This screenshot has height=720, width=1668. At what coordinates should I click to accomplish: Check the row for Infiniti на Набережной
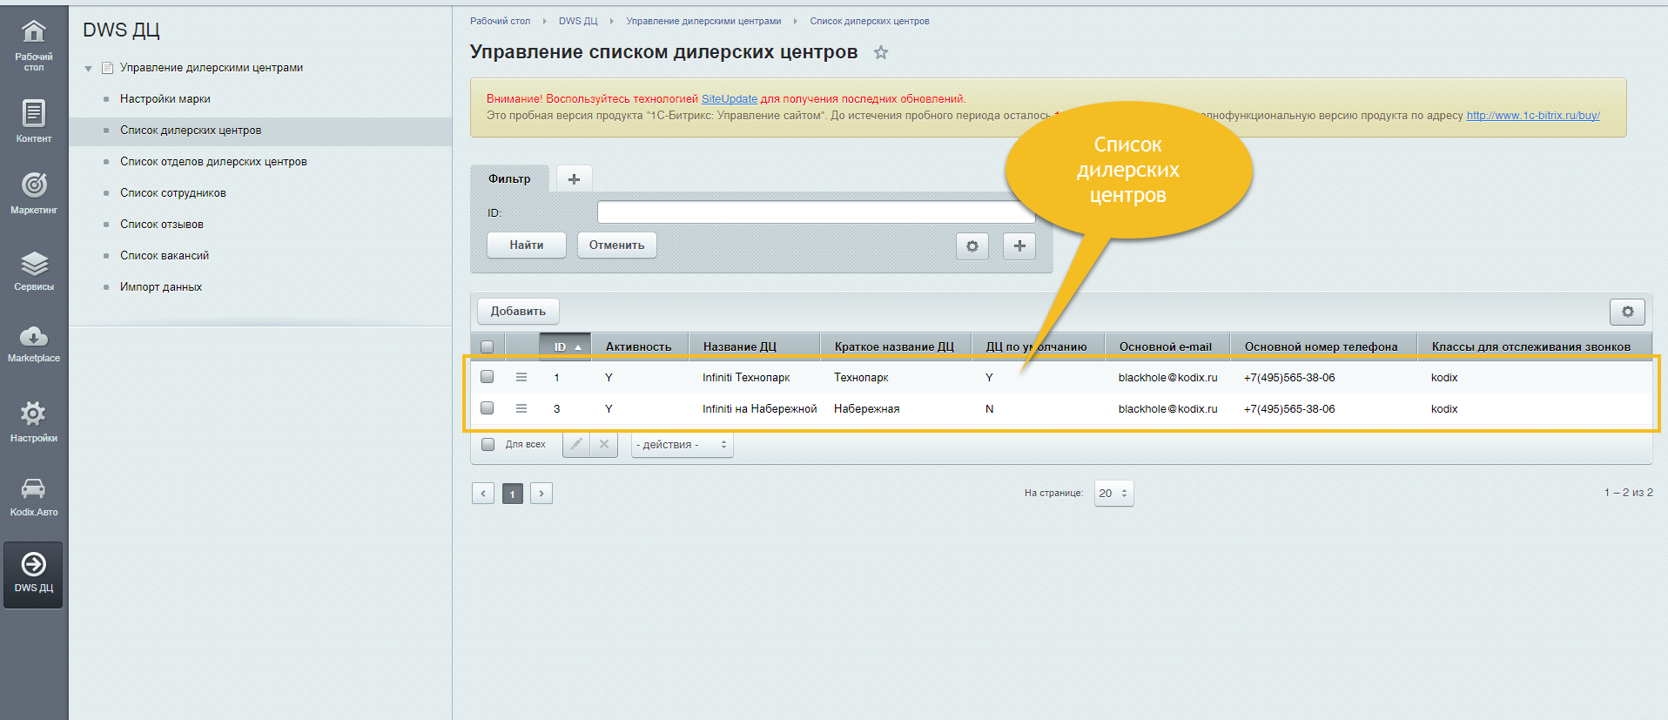click(488, 408)
